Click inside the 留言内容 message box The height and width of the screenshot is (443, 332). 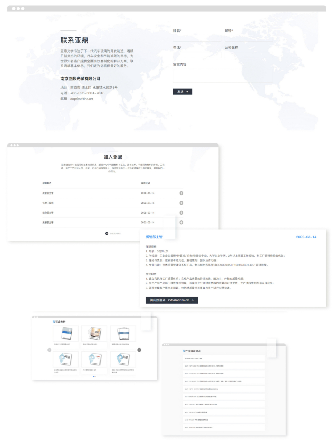click(223, 75)
